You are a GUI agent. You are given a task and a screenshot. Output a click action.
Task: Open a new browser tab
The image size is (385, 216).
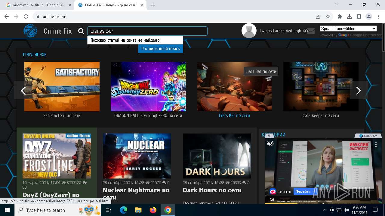153,5
